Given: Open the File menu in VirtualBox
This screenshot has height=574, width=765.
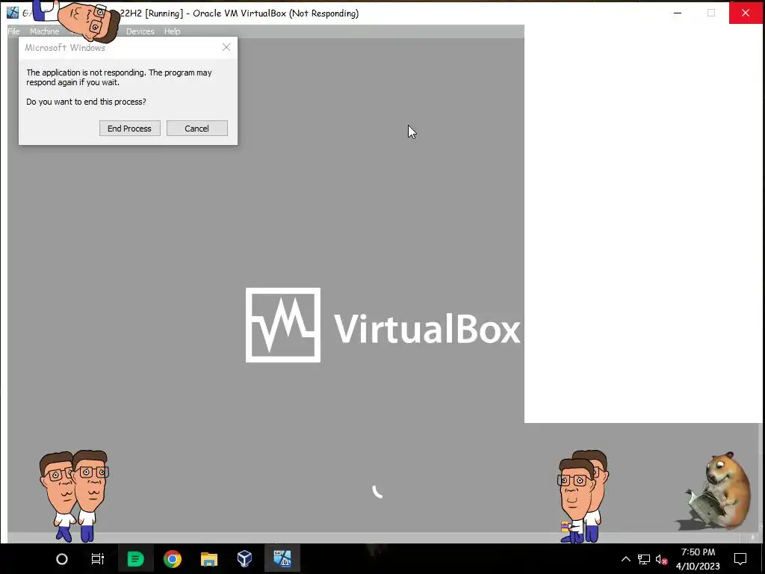Looking at the screenshot, I should click(x=13, y=31).
